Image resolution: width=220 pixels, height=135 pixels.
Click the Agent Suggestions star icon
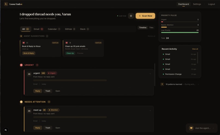(21, 36)
